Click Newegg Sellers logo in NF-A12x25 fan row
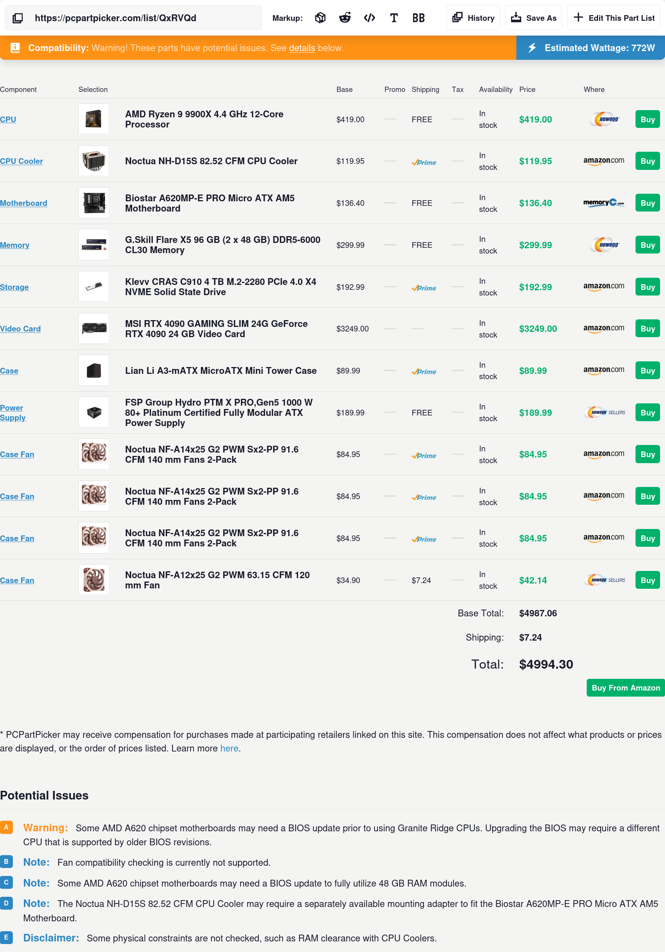The image size is (665, 952). 604,580
